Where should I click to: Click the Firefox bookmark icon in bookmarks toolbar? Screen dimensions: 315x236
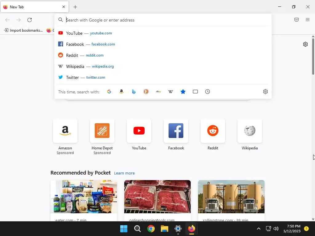pyautogui.click(x=49, y=30)
